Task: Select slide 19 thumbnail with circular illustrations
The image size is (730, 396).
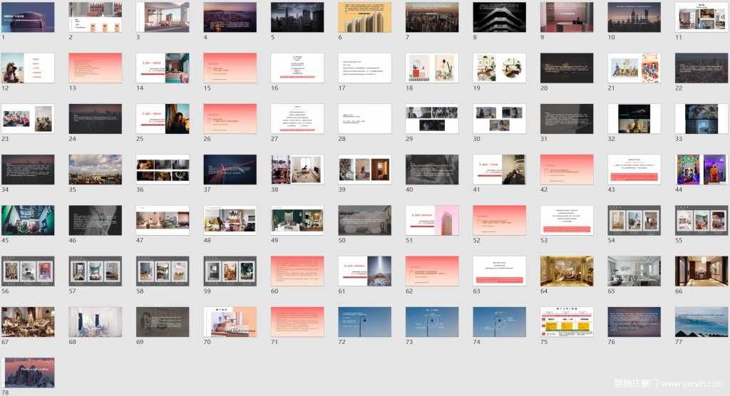Action: point(500,68)
